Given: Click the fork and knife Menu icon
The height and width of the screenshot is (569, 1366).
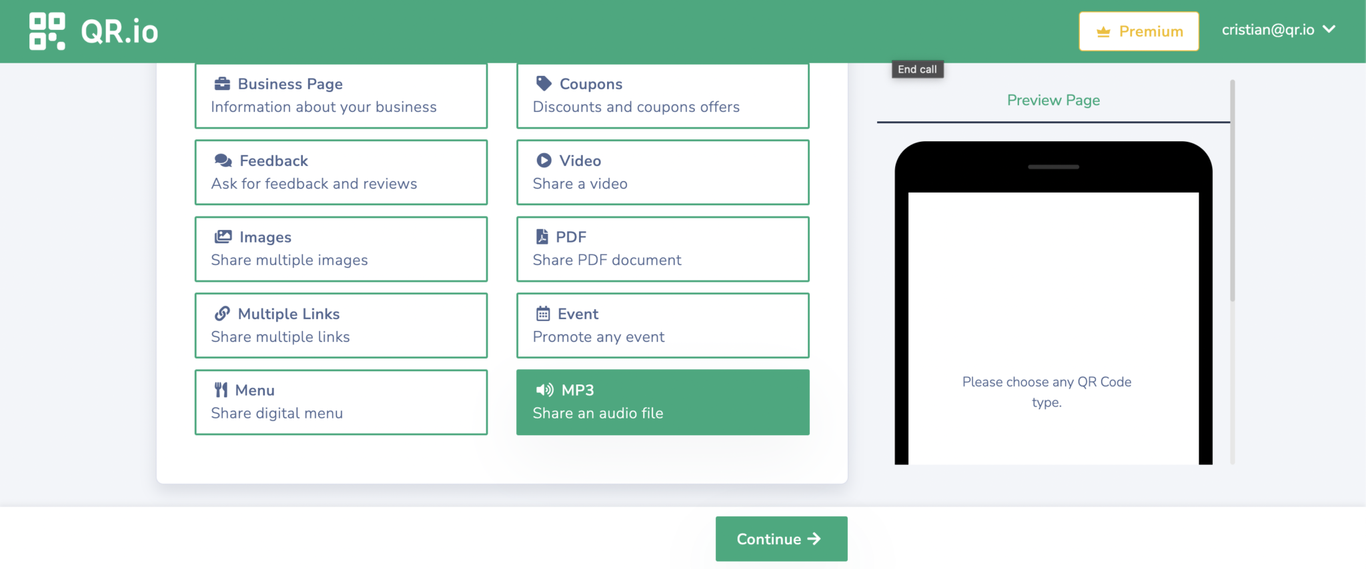Looking at the screenshot, I should coord(221,390).
